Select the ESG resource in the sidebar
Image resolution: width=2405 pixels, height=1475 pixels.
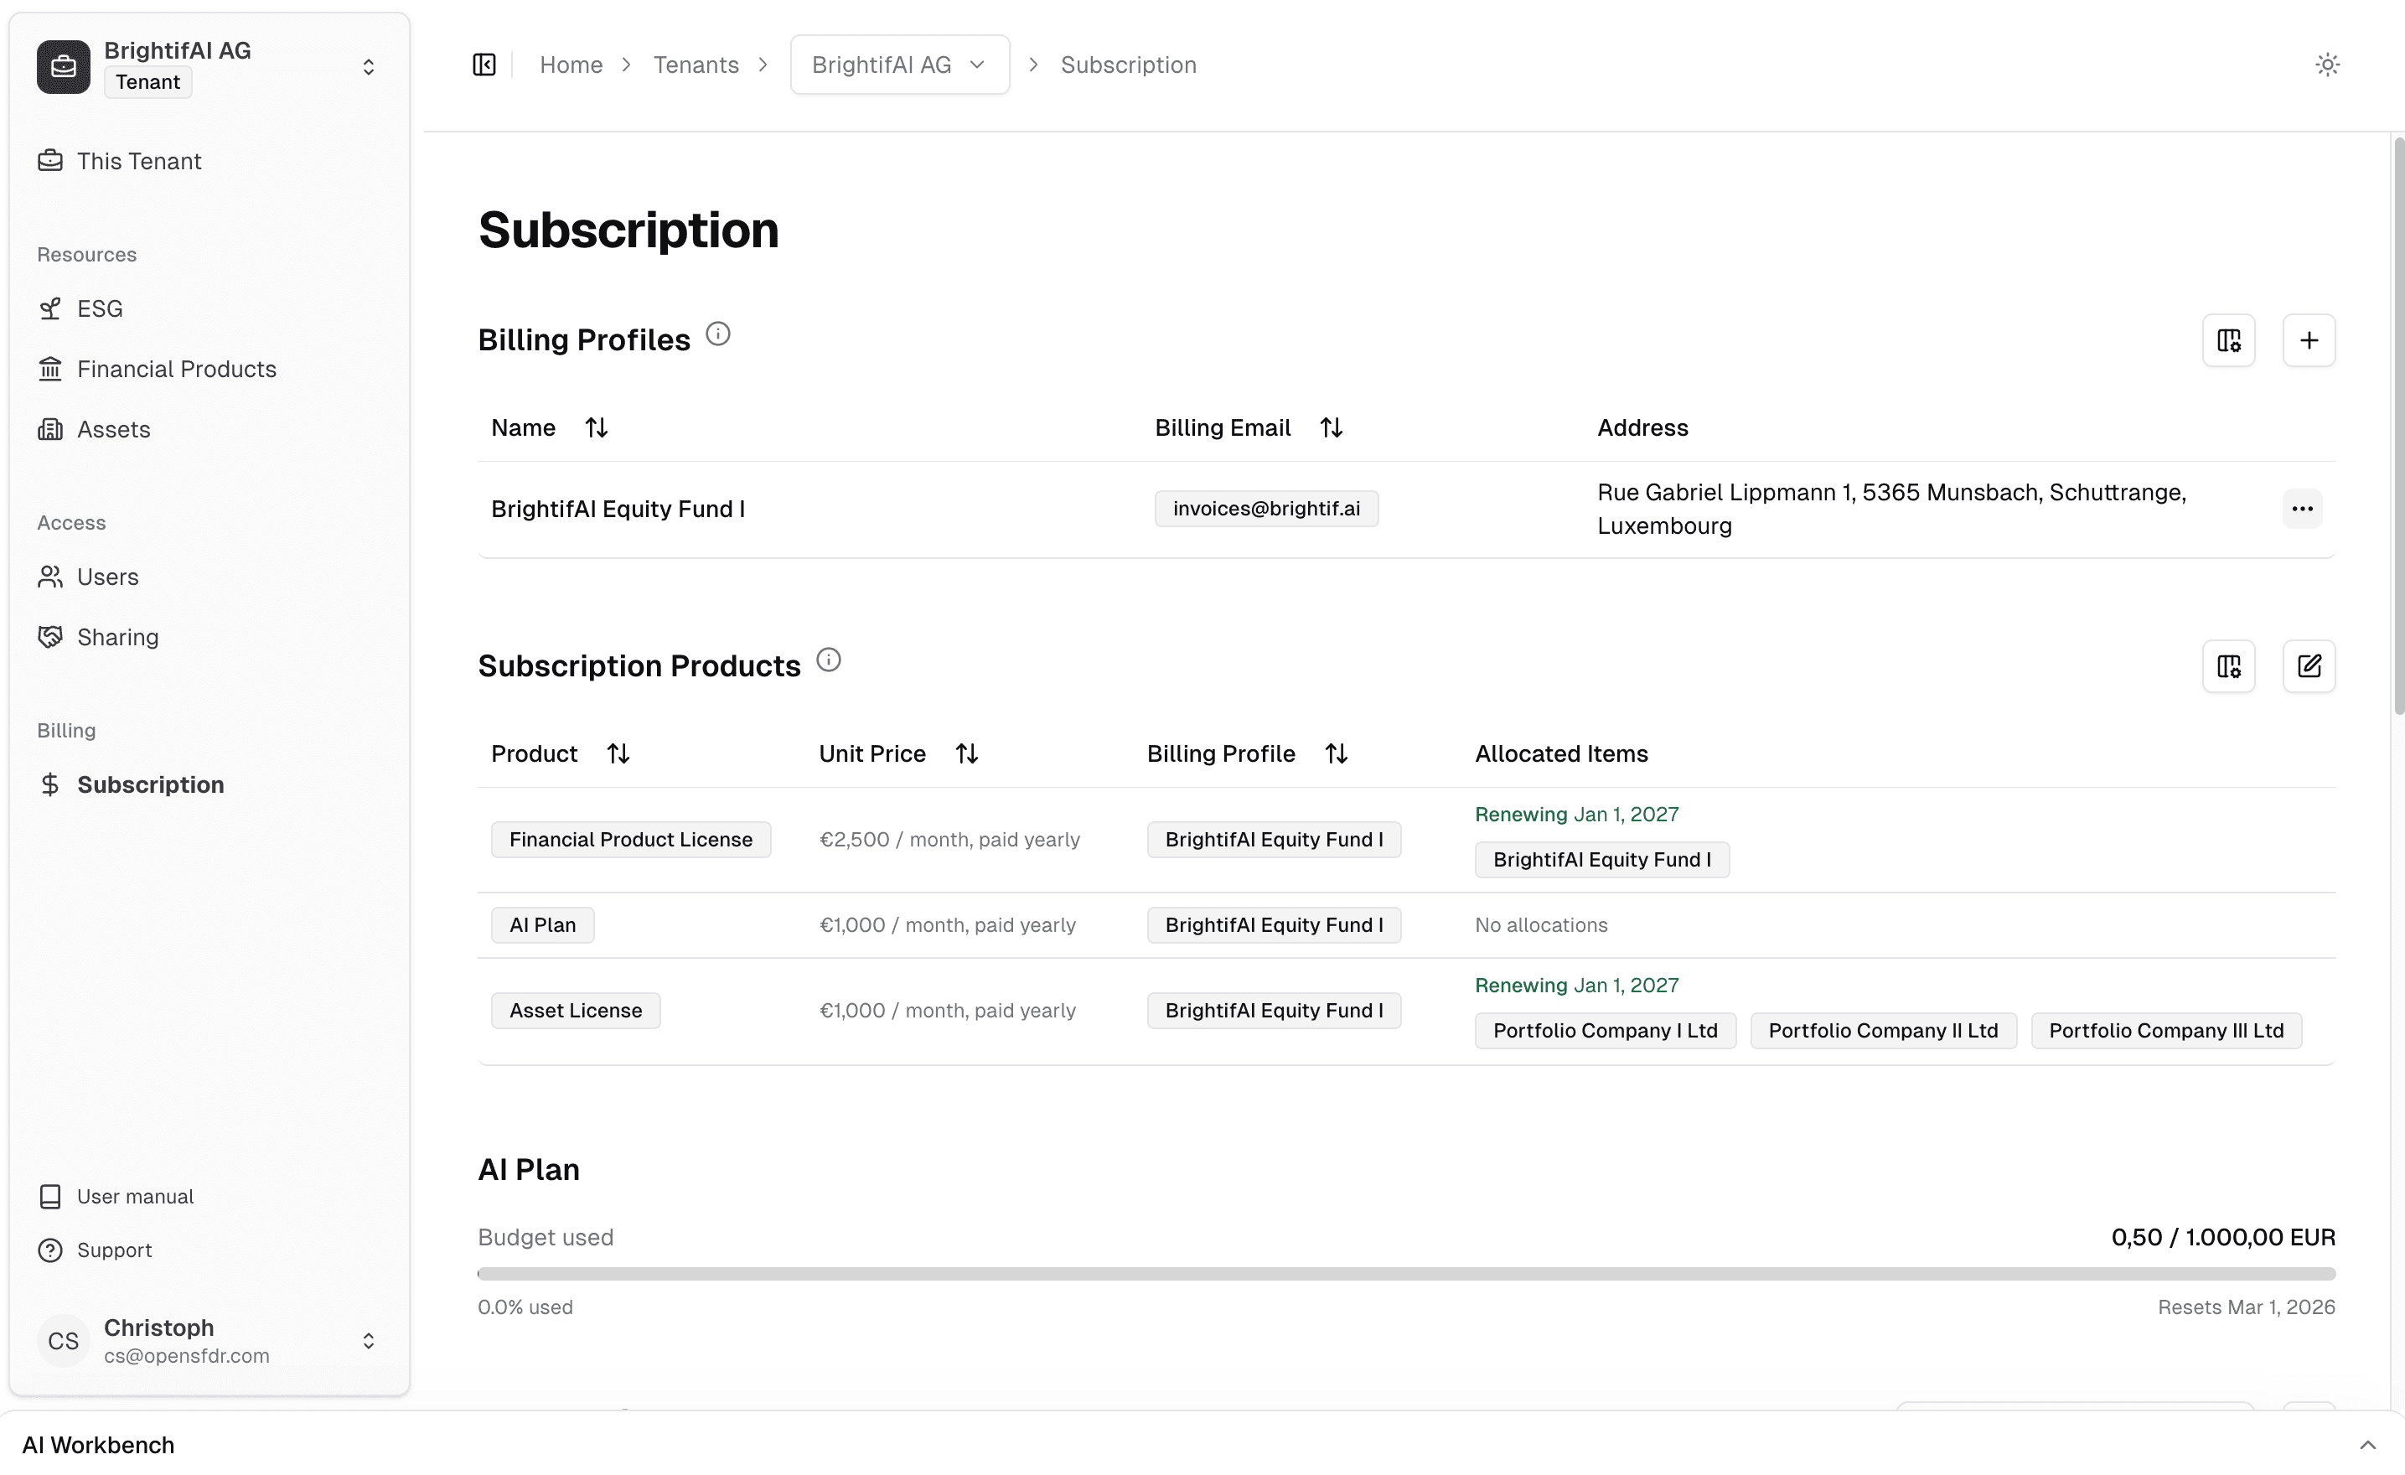(100, 308)
